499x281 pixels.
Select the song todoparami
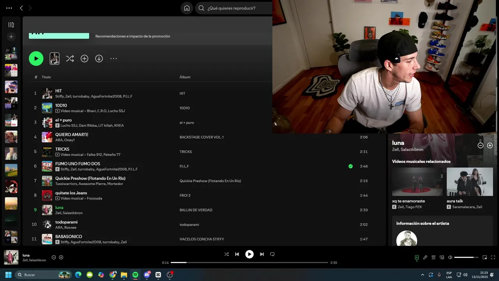pyautogui.click(x=66, y=222)
